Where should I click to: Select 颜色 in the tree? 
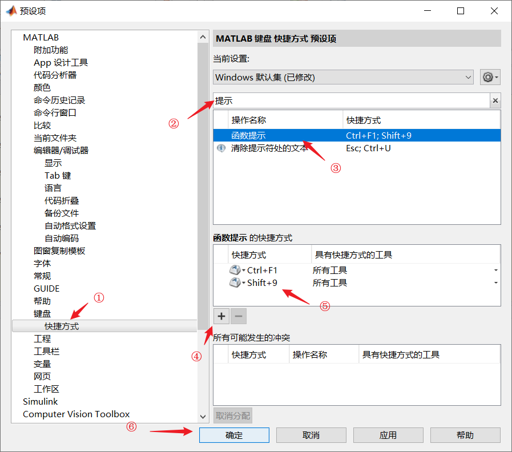[42, 87]
